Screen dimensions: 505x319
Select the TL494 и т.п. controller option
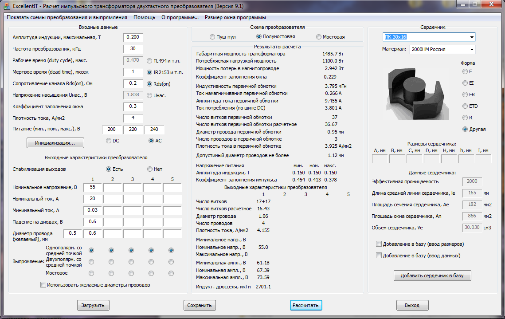(150, 60)
